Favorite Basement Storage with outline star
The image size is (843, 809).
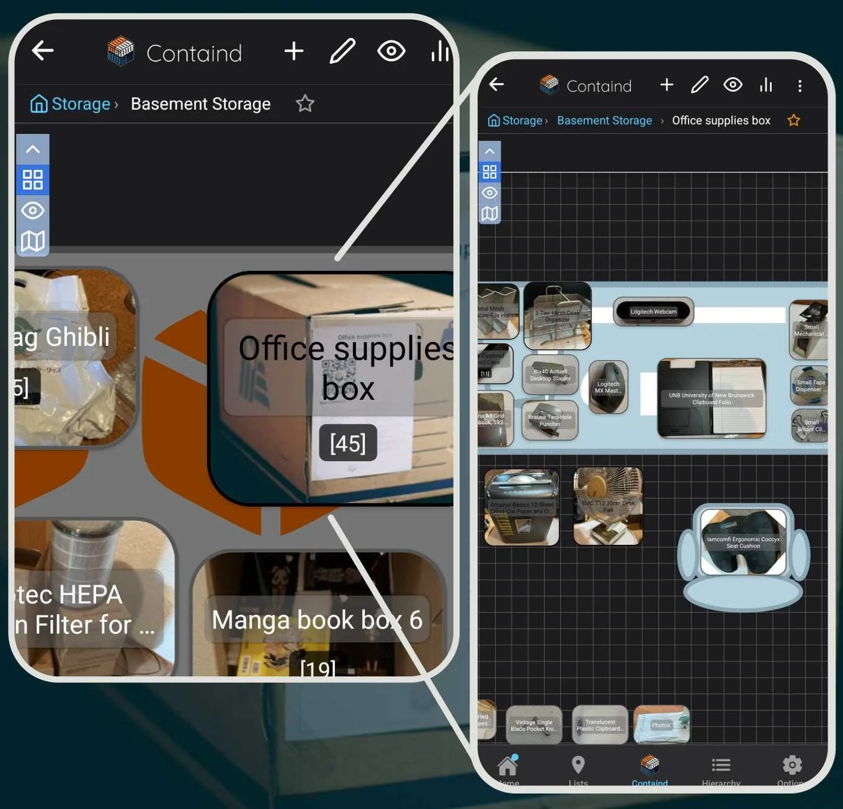305,104
